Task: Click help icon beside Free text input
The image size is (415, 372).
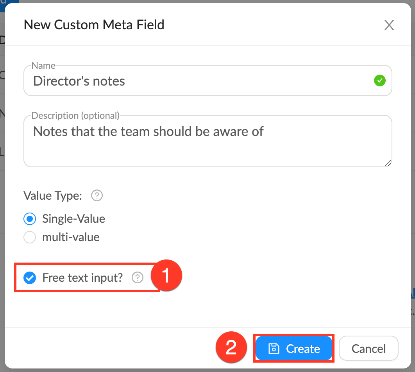Action: click(138, 278)
